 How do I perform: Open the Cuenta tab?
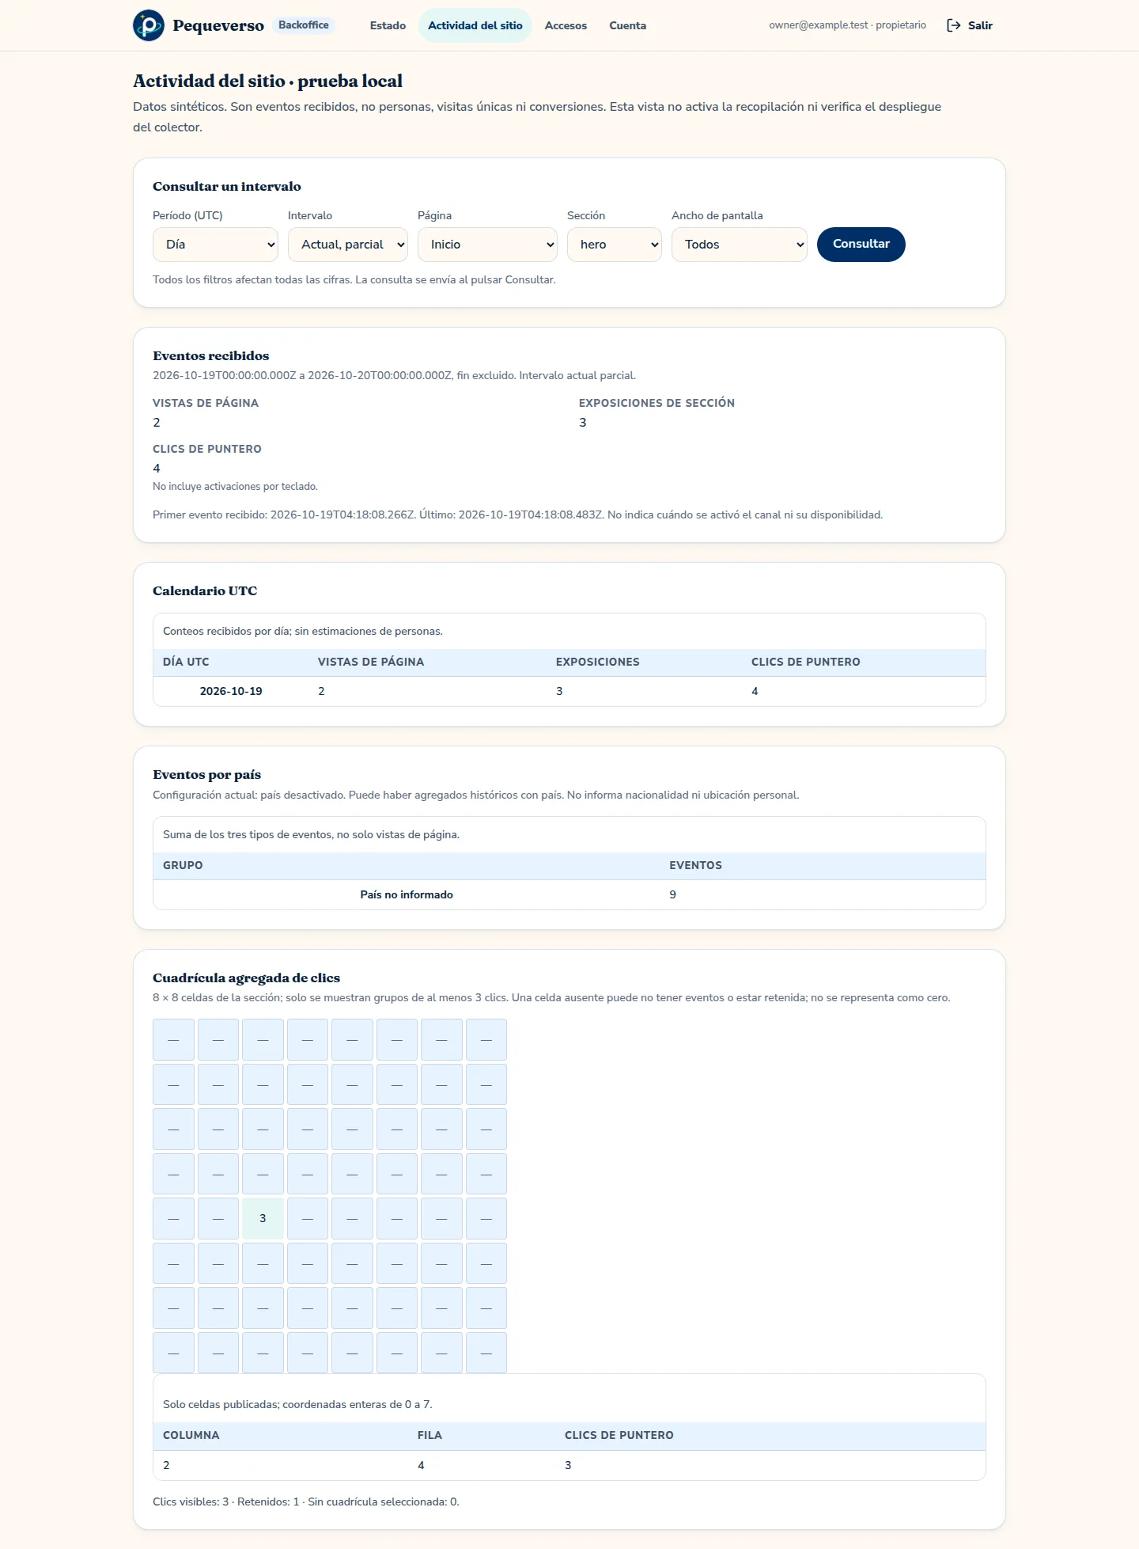click(628, 25)
